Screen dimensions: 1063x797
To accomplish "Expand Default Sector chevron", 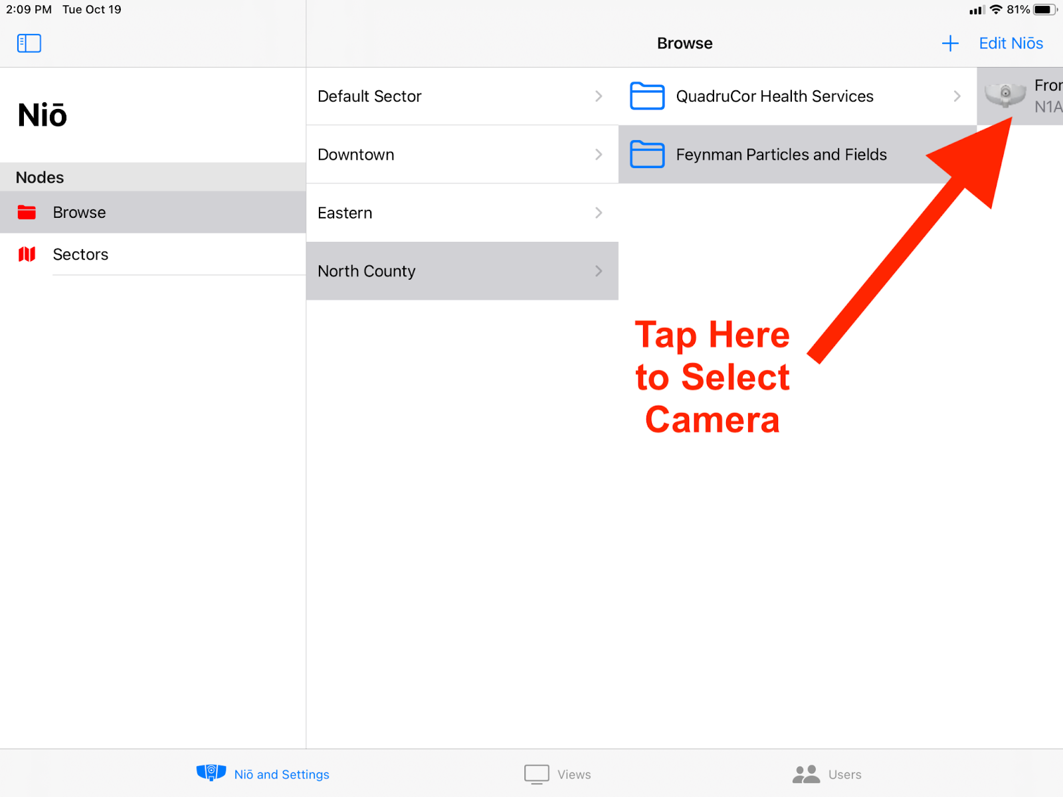I will [x=599, y=96].
